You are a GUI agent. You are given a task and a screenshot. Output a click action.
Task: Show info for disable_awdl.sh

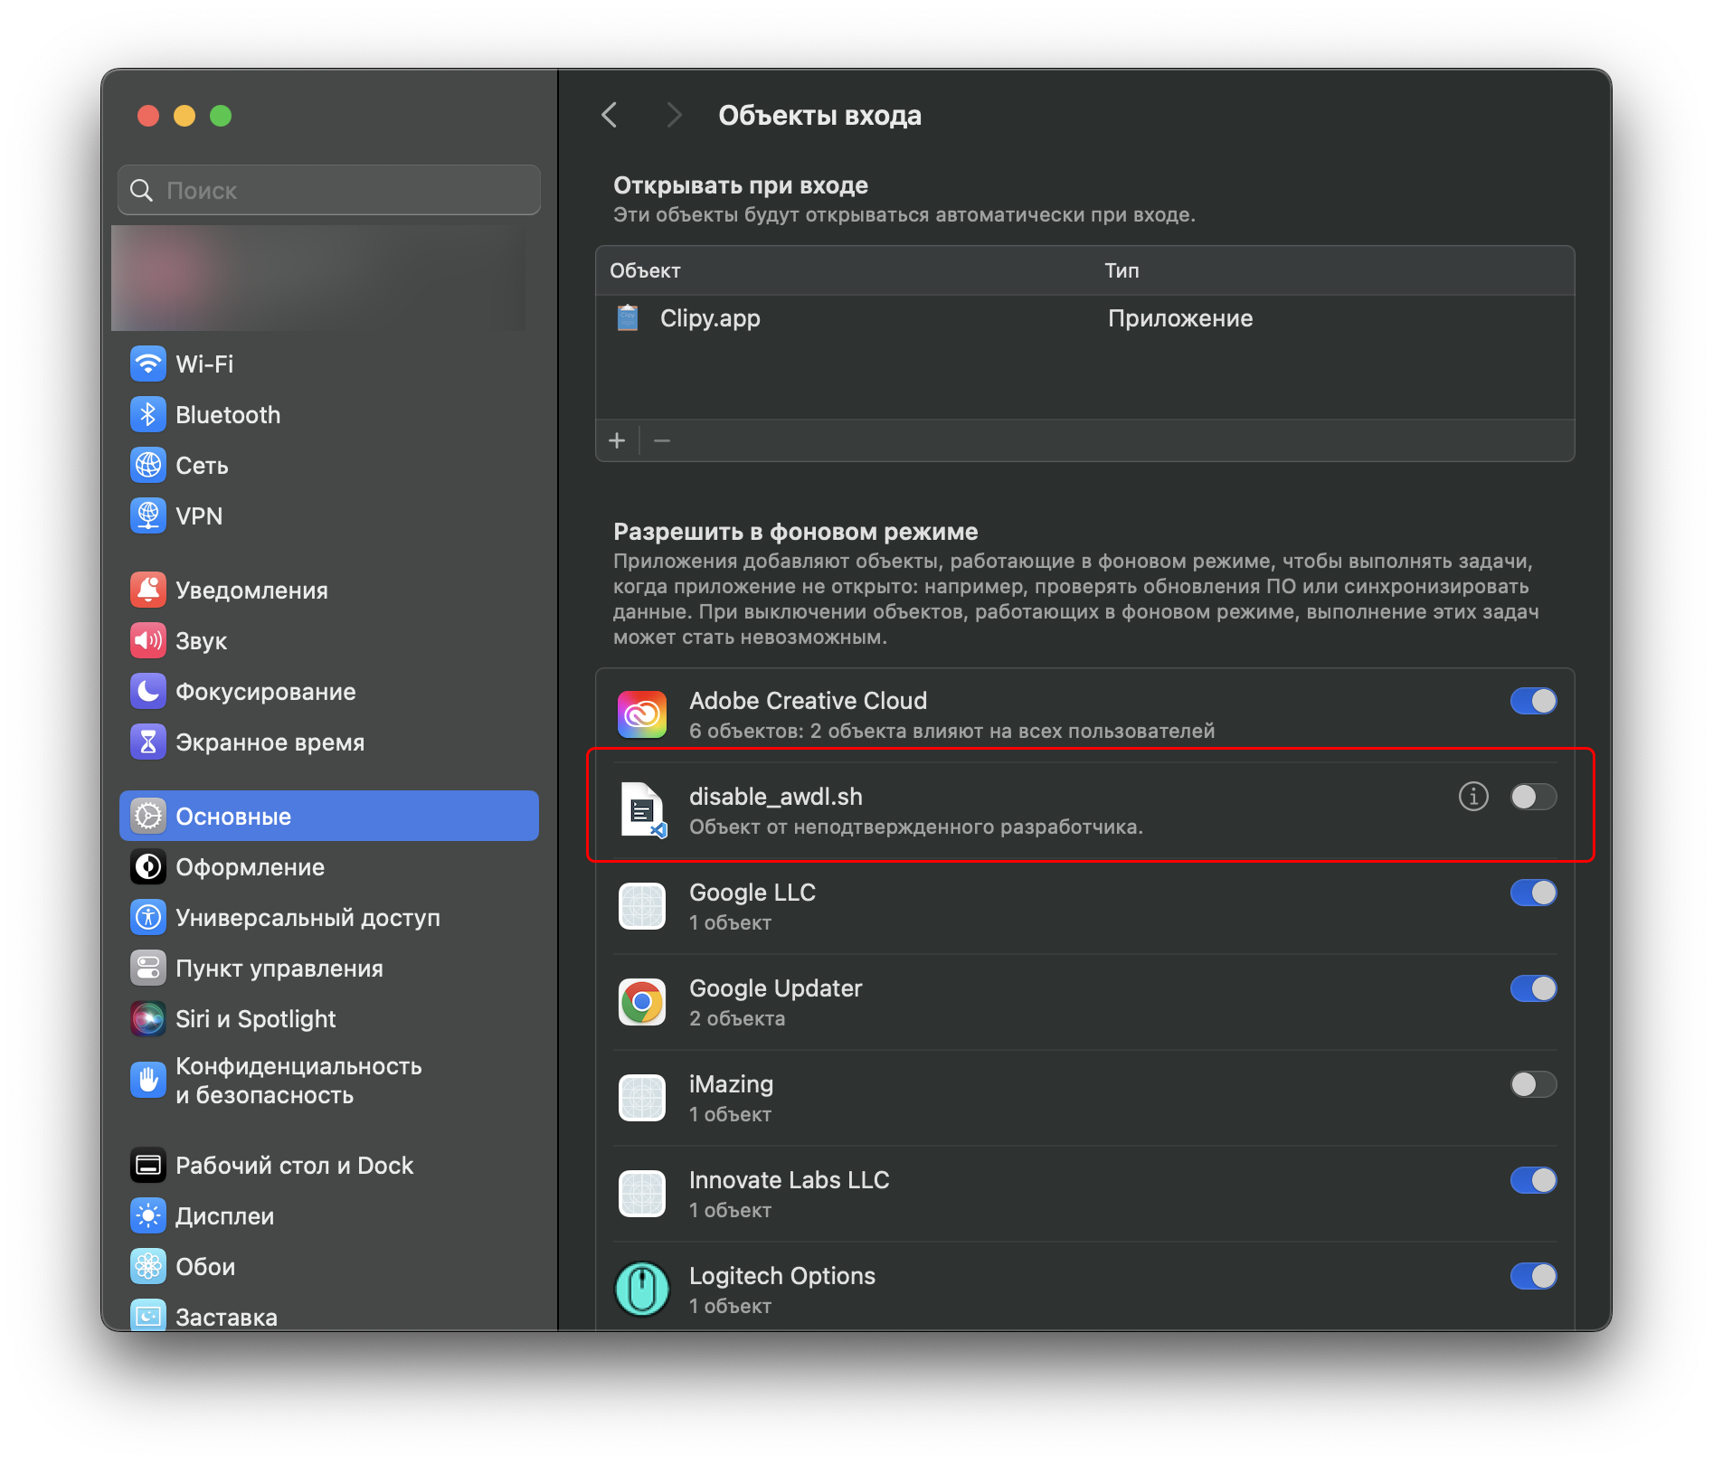click(x=1473, y=797)
